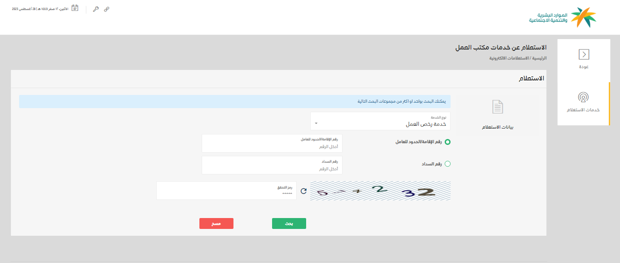Refresh the captcha image
The height and width of the screenshot is (263, 620).
[303, 191]
